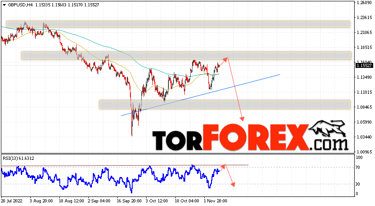Select the GBPUSD,H4 symbol label
The height and width of the screenshot is (206, 375).
(20, 5)
